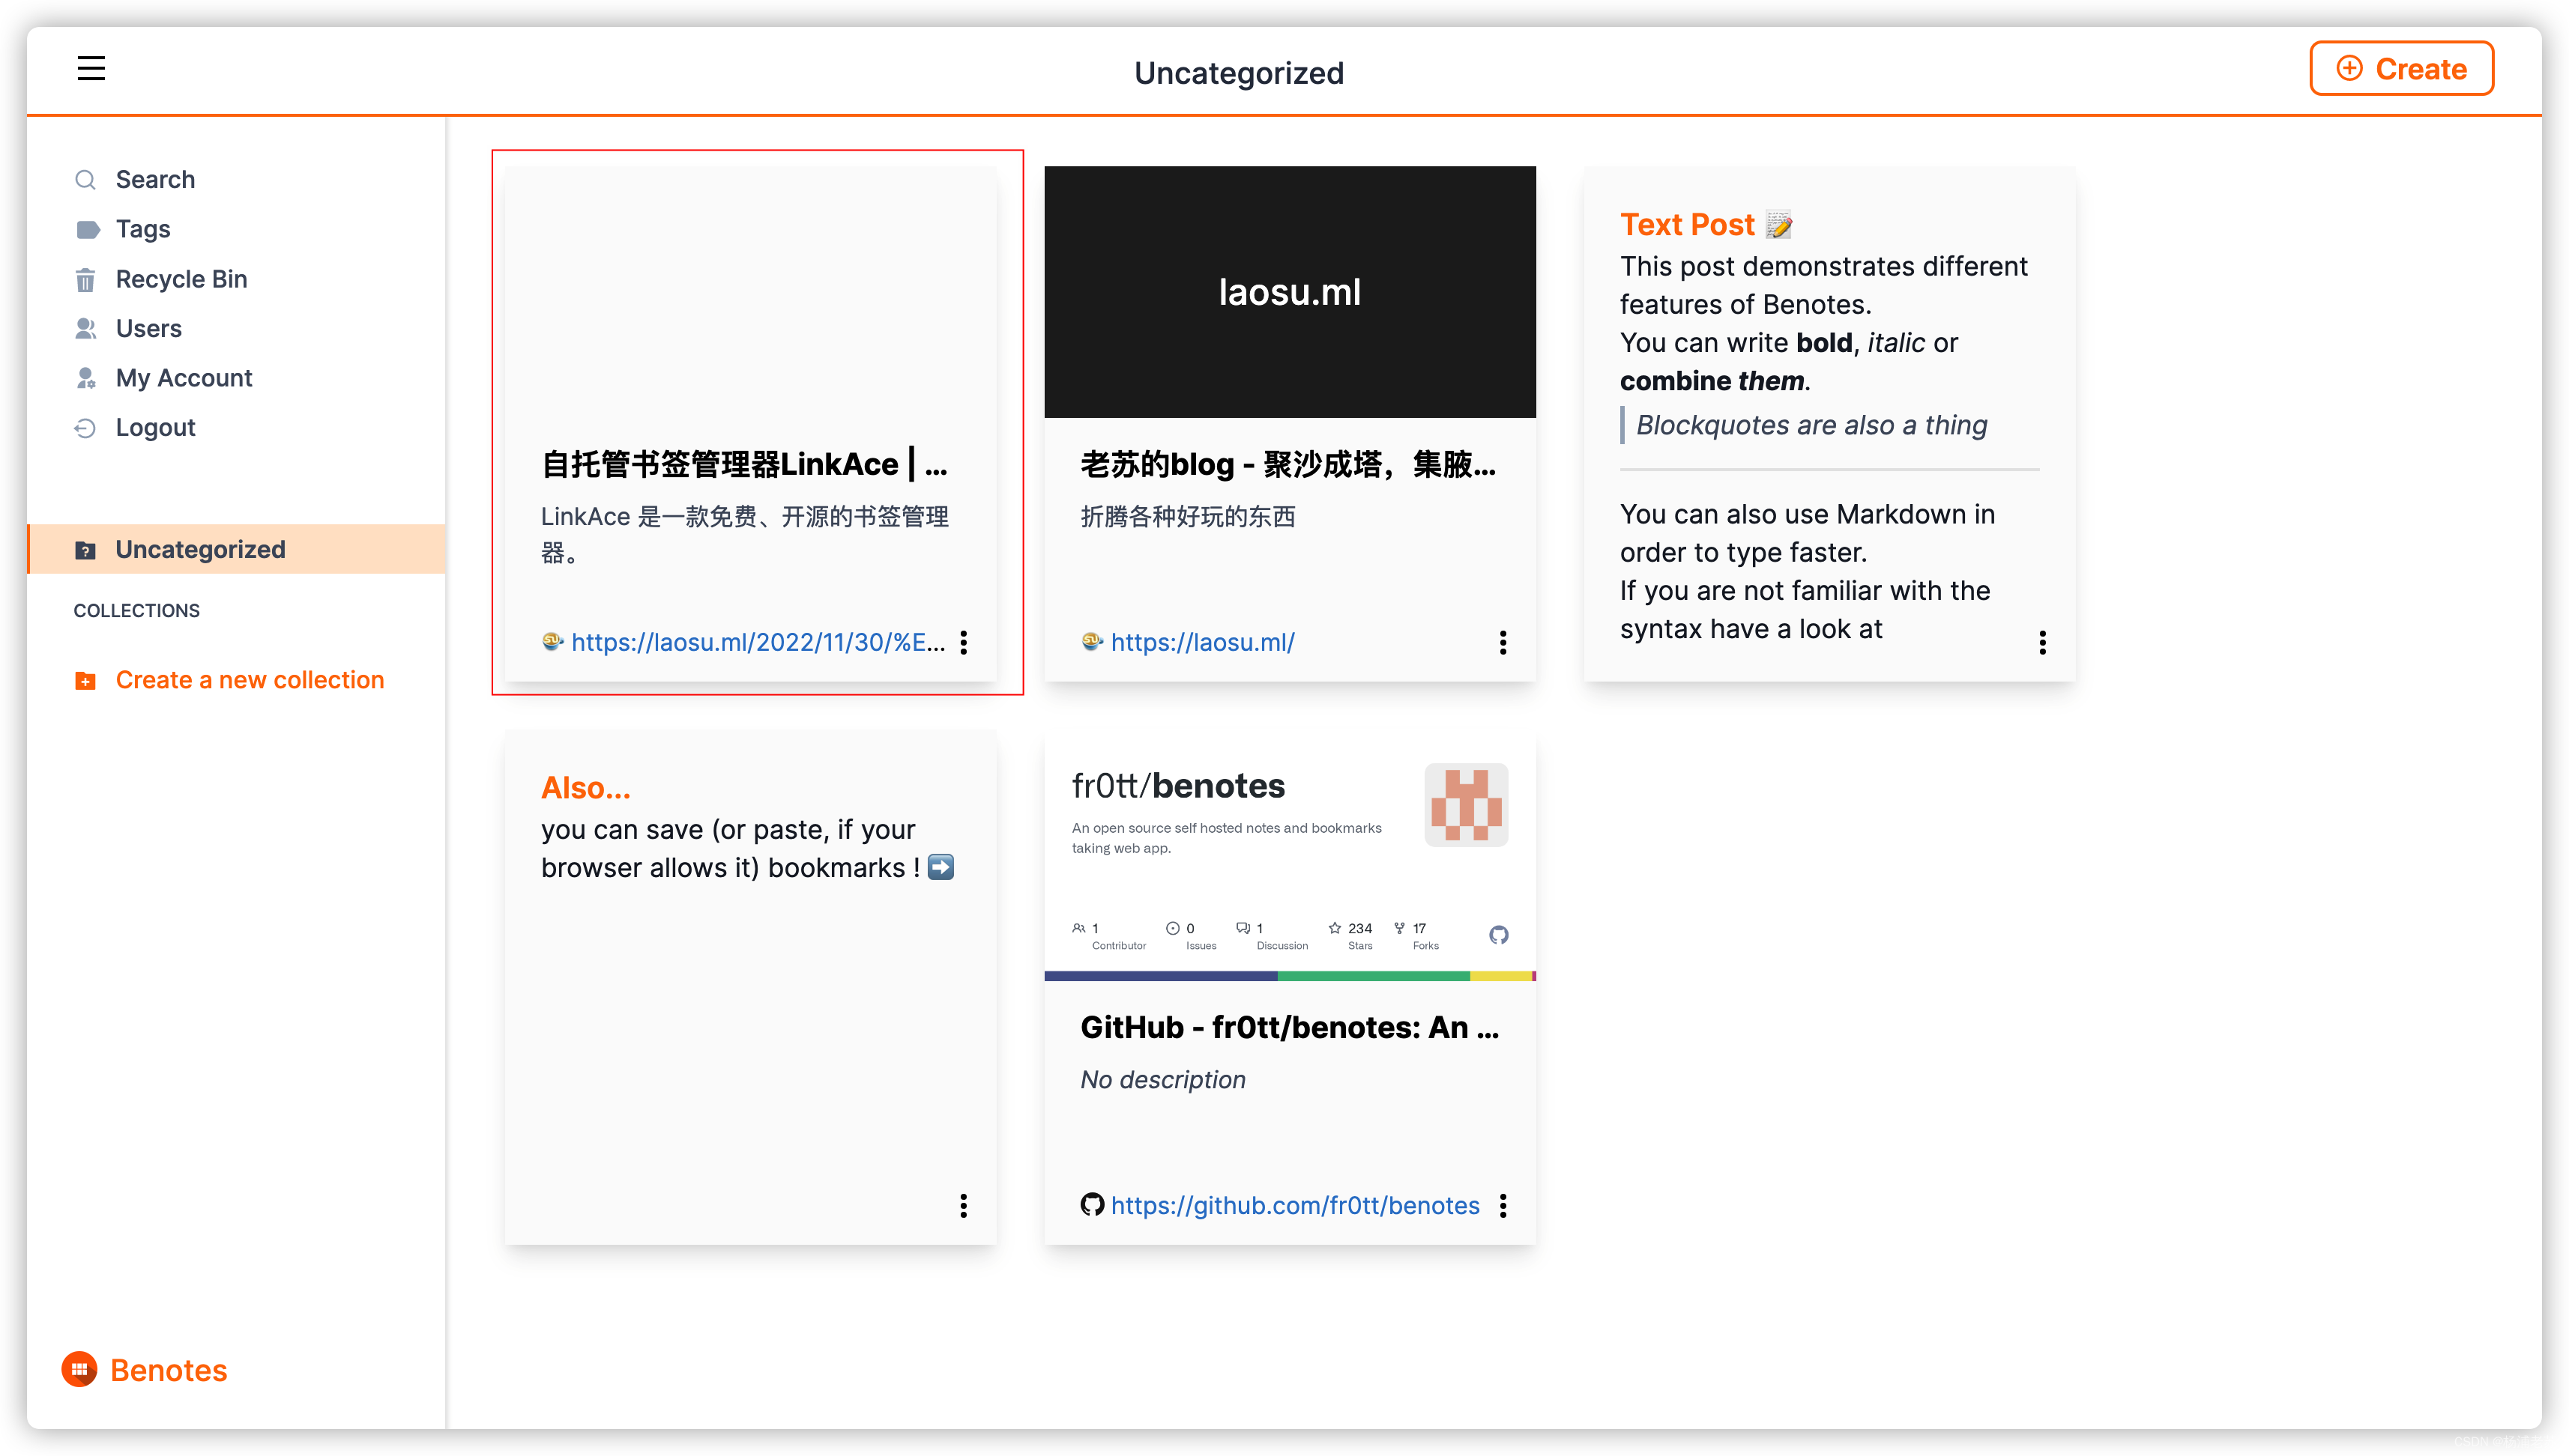Click the 17 Forks icon
Image resolution: width=2569 pixels, height=1456 pixels.
tap(1398, 928)
